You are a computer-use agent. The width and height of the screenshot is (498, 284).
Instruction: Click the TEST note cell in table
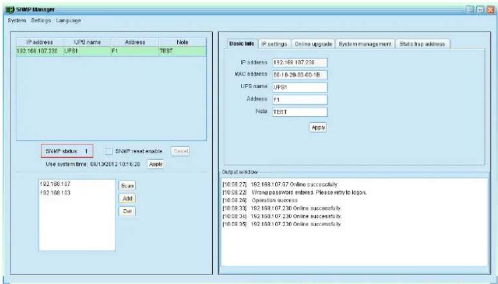point(183,51)
